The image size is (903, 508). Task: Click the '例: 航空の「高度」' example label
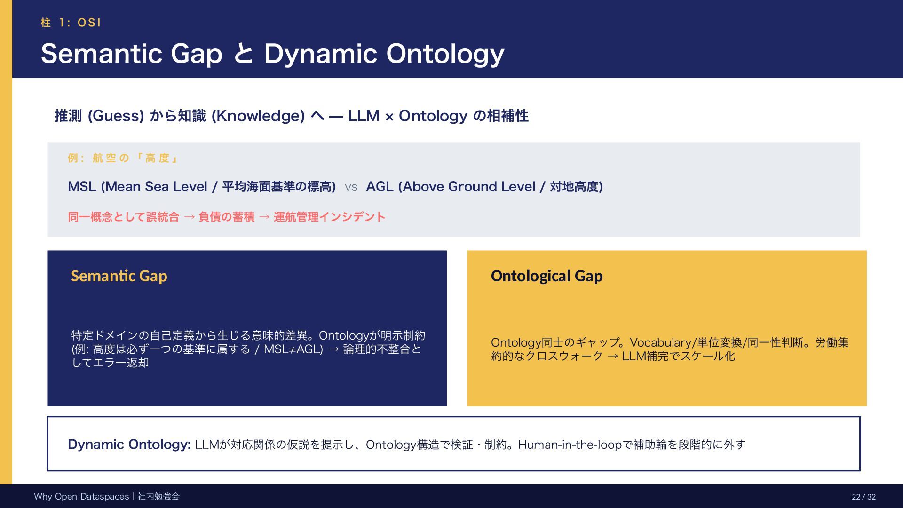123,158
